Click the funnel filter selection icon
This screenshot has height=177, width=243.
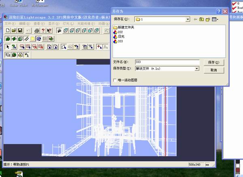pyautogui.click(x=91, y=47)
